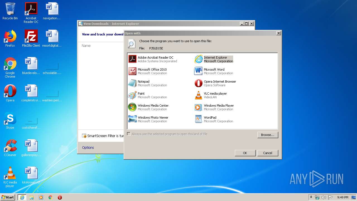357x201 pixels.
Task: Select the resortdigital Word document on desktop
Action: point(52,39)
